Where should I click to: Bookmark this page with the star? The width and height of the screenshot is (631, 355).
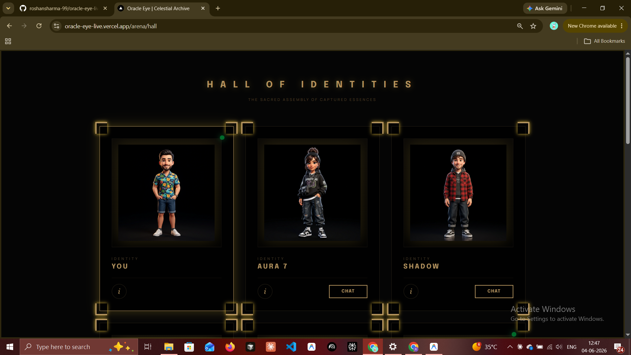pyautogui.click(x=533, y=26)
